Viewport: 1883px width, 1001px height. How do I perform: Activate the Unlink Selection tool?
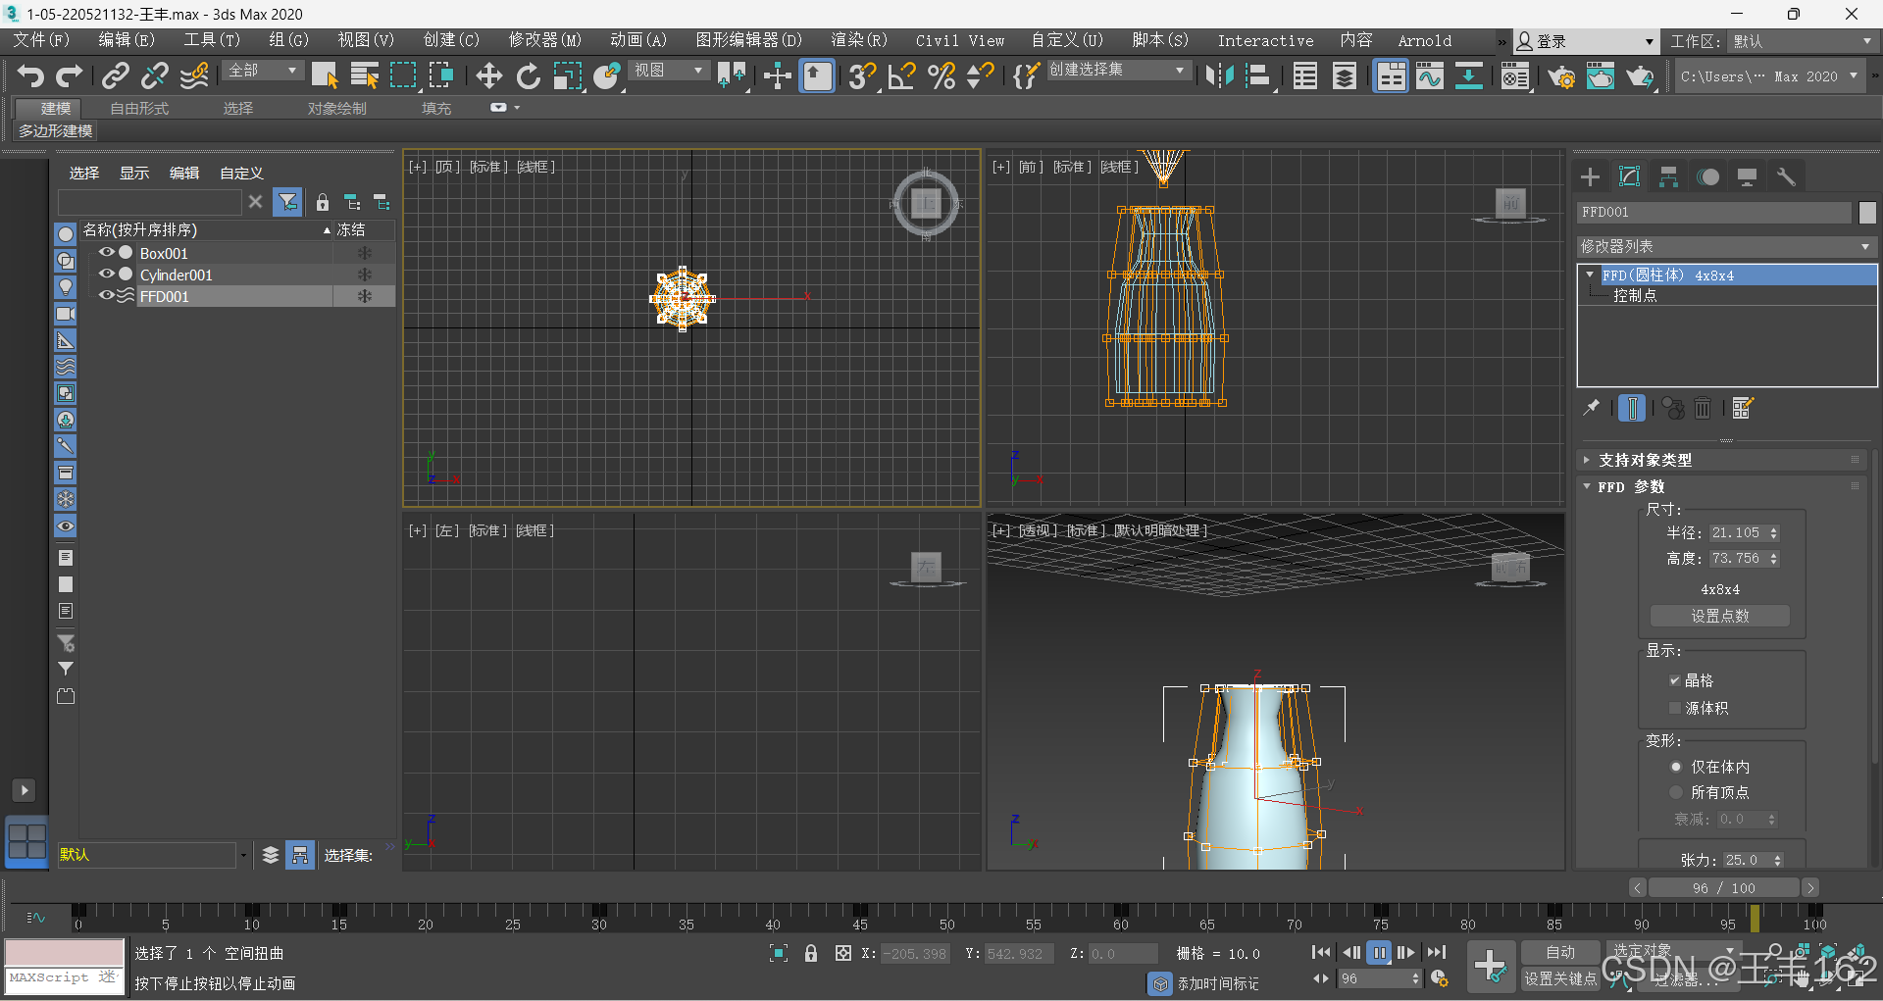[x=155, y=75]
